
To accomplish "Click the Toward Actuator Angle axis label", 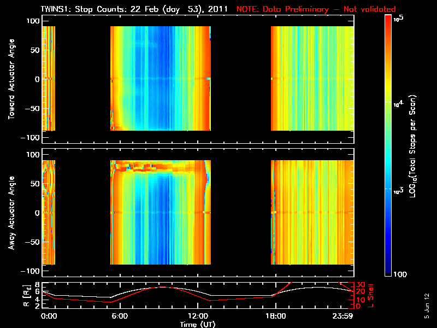I will [x=11, y=79].
